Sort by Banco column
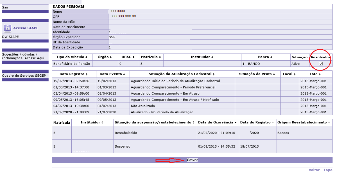Image resolution: width=337 pixels, height=175 pixels. tap(265, 57)
